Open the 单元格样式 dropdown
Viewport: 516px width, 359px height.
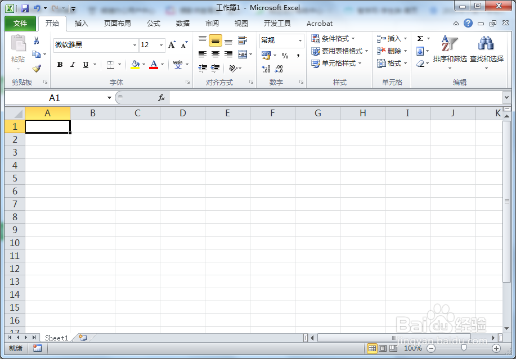coord(336,63)
